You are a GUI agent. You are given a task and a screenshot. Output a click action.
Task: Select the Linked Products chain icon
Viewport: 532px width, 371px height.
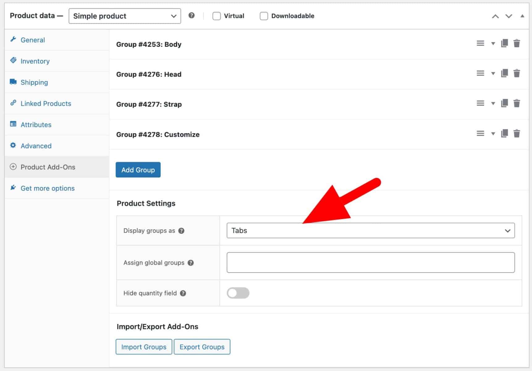click(x=14, y=103)
